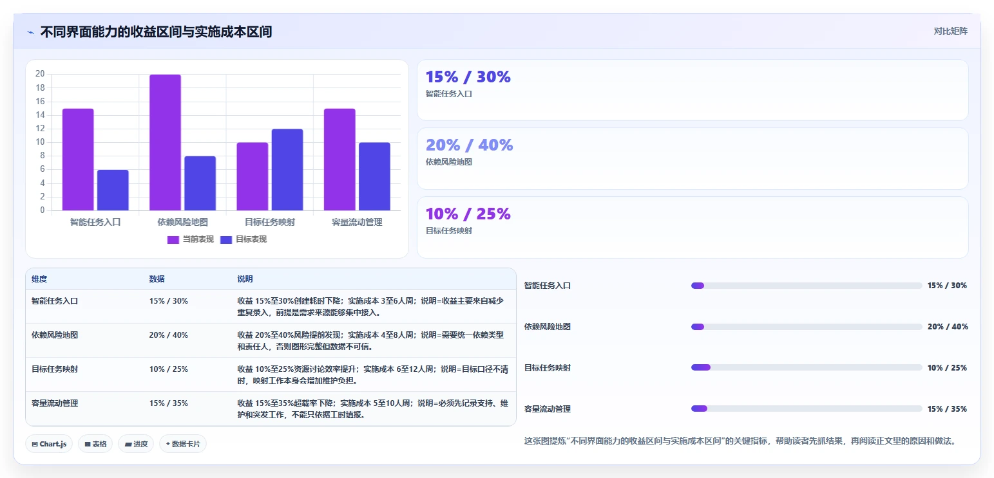
Task: Click the 依赖风险地图 progress bar
Action: coord(807,327)
